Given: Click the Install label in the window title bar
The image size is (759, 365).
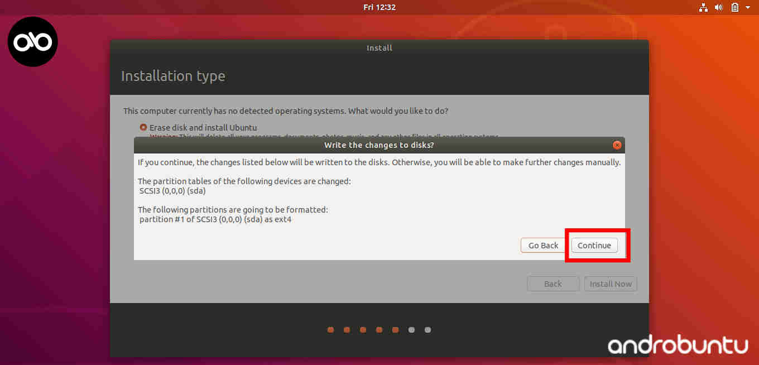Looking at the screenshot, I should click(379, 48).
